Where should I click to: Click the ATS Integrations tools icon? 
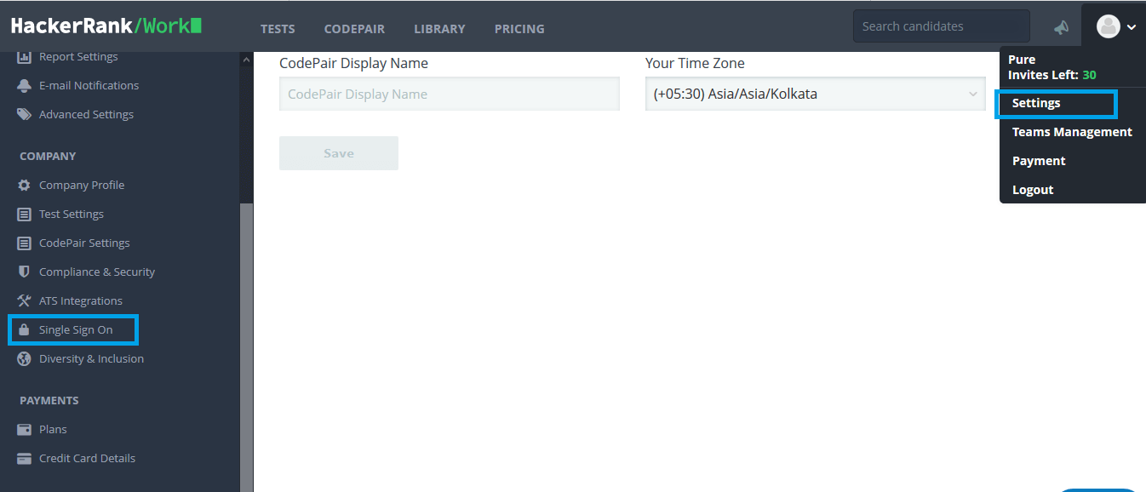[24, 301]
